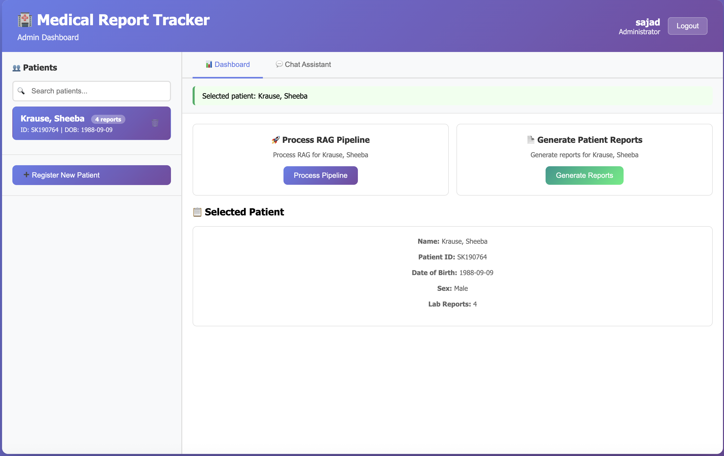Click the hospital logo icon in header
This screenshot has height=456, width=724.
coord(25,20)
